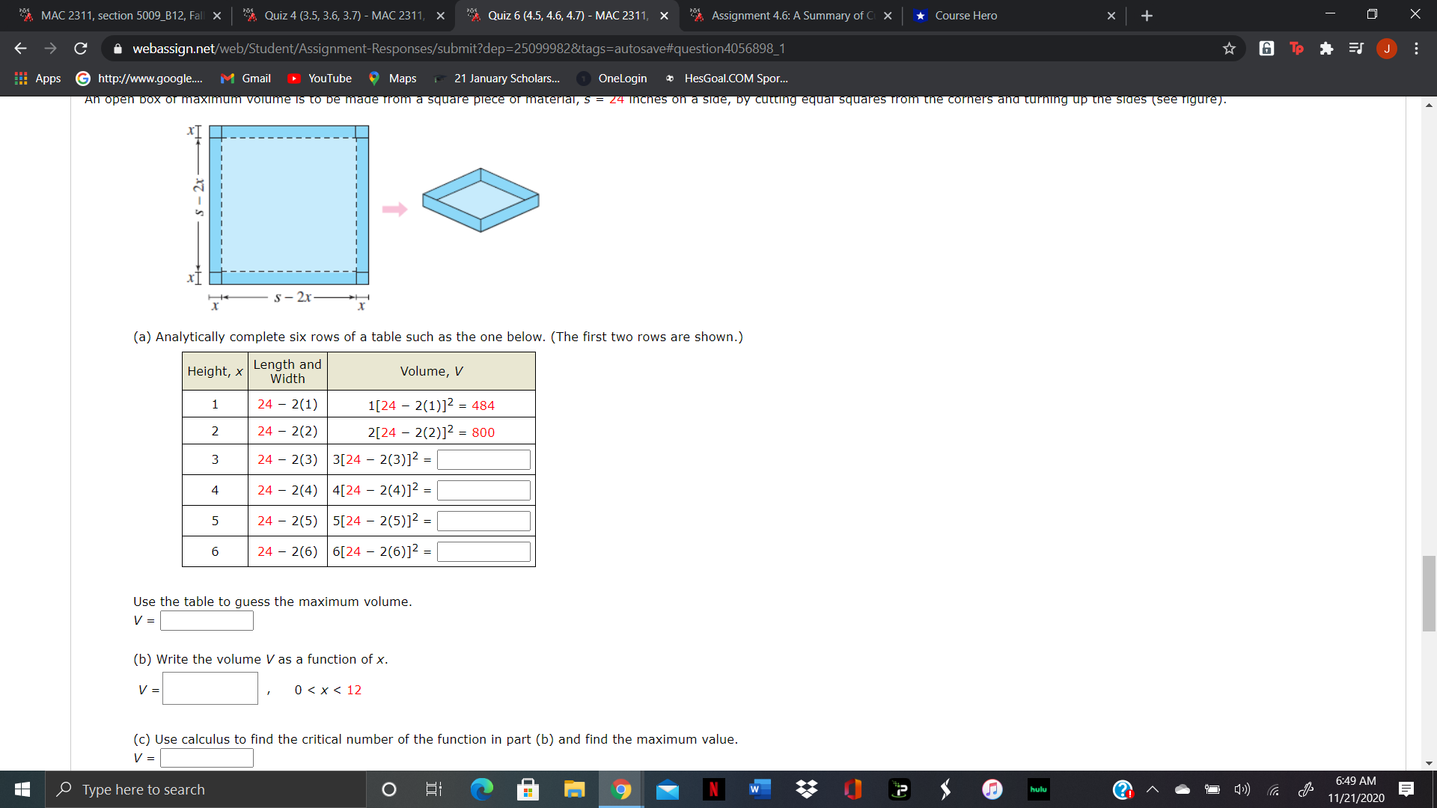Enter value in maximum volume guess field
The image size is (1437, 808).
[207, 619]
